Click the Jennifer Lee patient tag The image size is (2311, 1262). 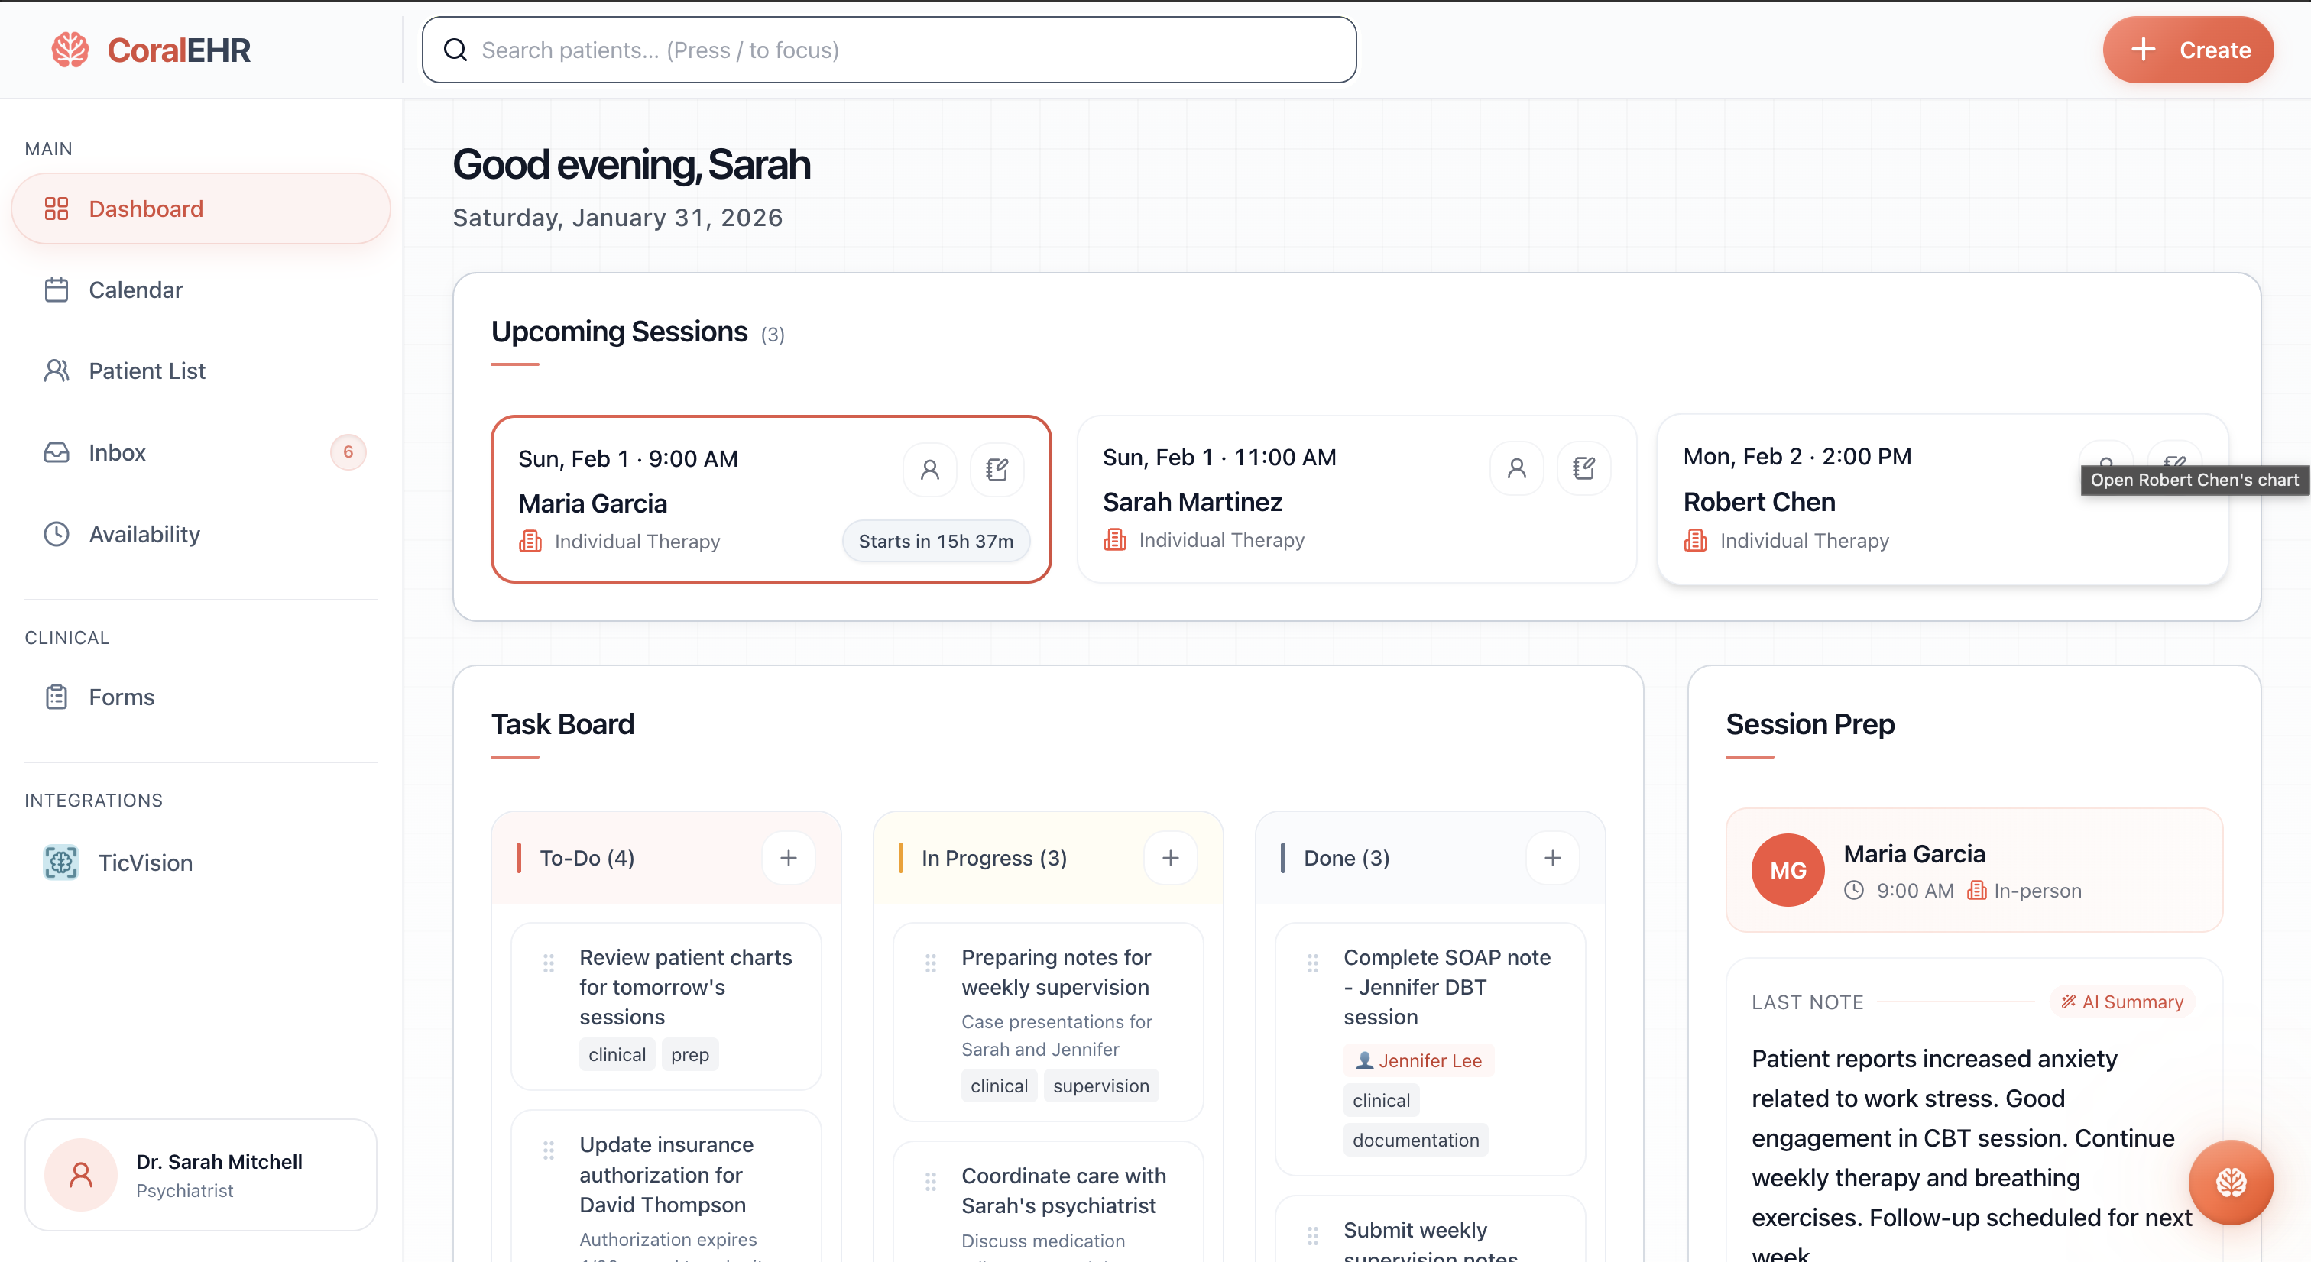pyautogui.click(x=1418, y=1060)
